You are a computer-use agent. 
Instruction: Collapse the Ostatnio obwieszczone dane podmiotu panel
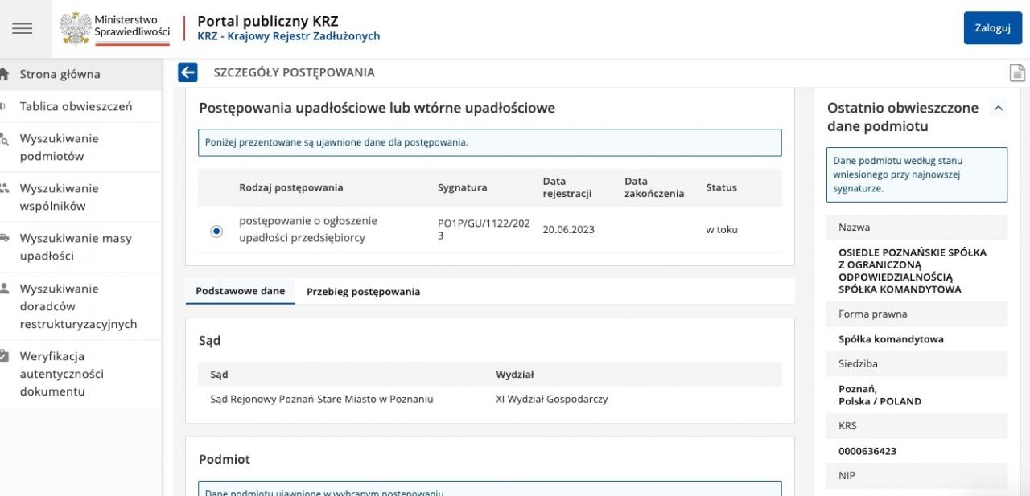click(x=999, y=108)
